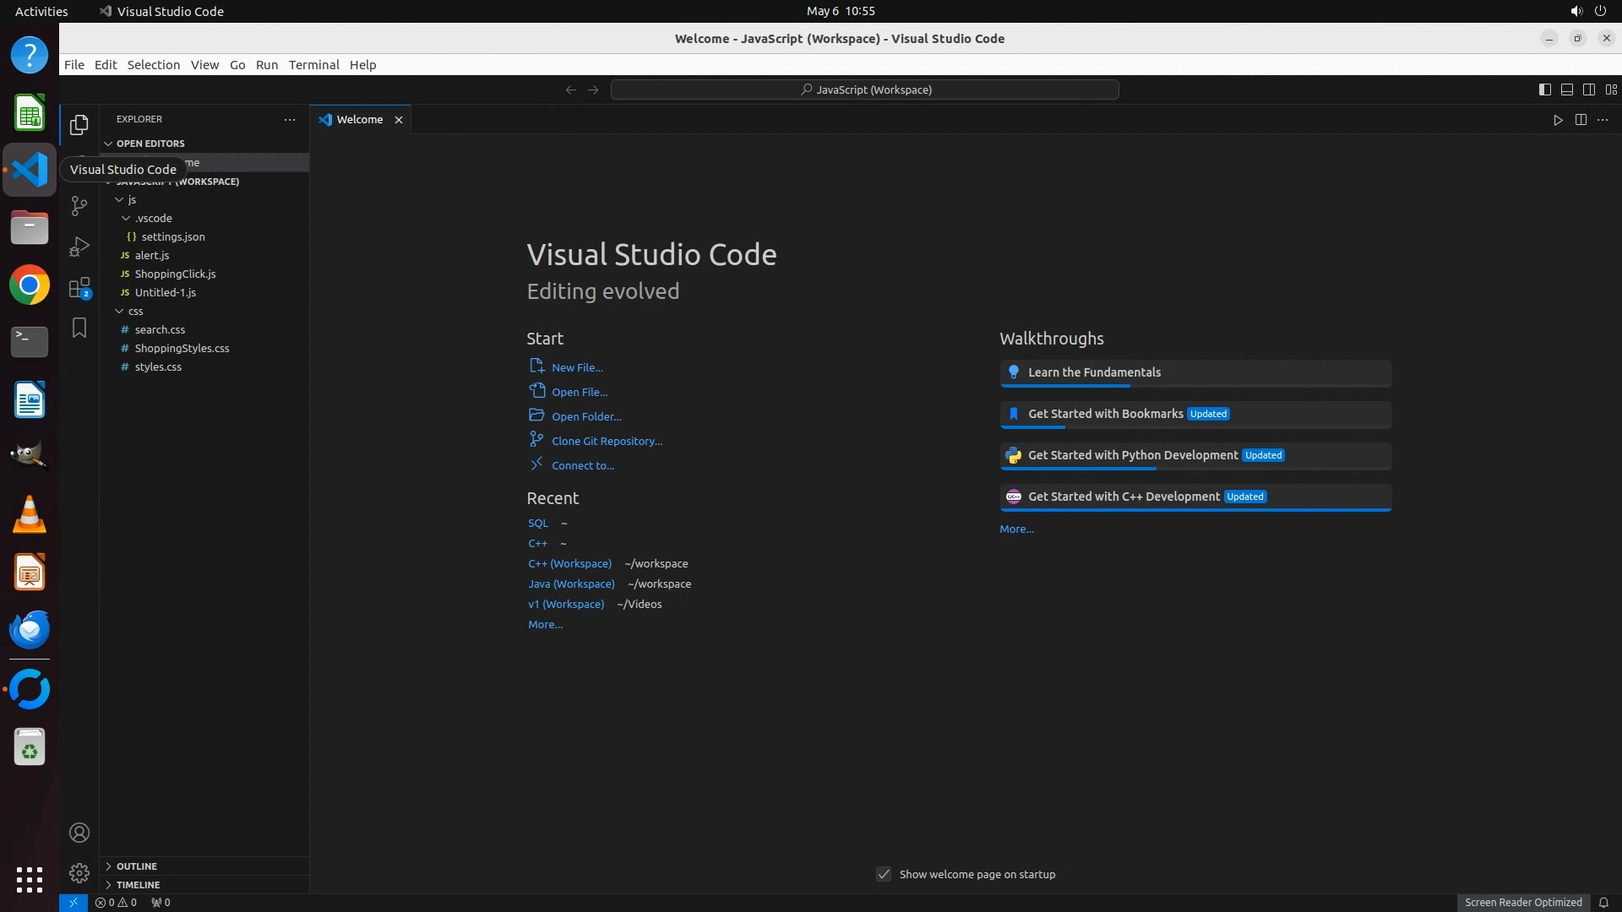Click the Manage gear icon
The height and width of the screenshot is (912, 1622).
click(79, 872)
